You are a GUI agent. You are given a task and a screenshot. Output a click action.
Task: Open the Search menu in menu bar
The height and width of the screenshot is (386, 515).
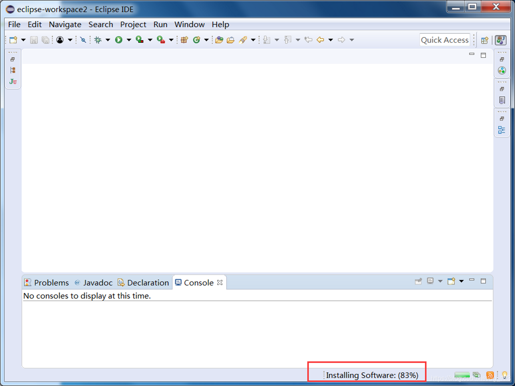click(101, 25)
